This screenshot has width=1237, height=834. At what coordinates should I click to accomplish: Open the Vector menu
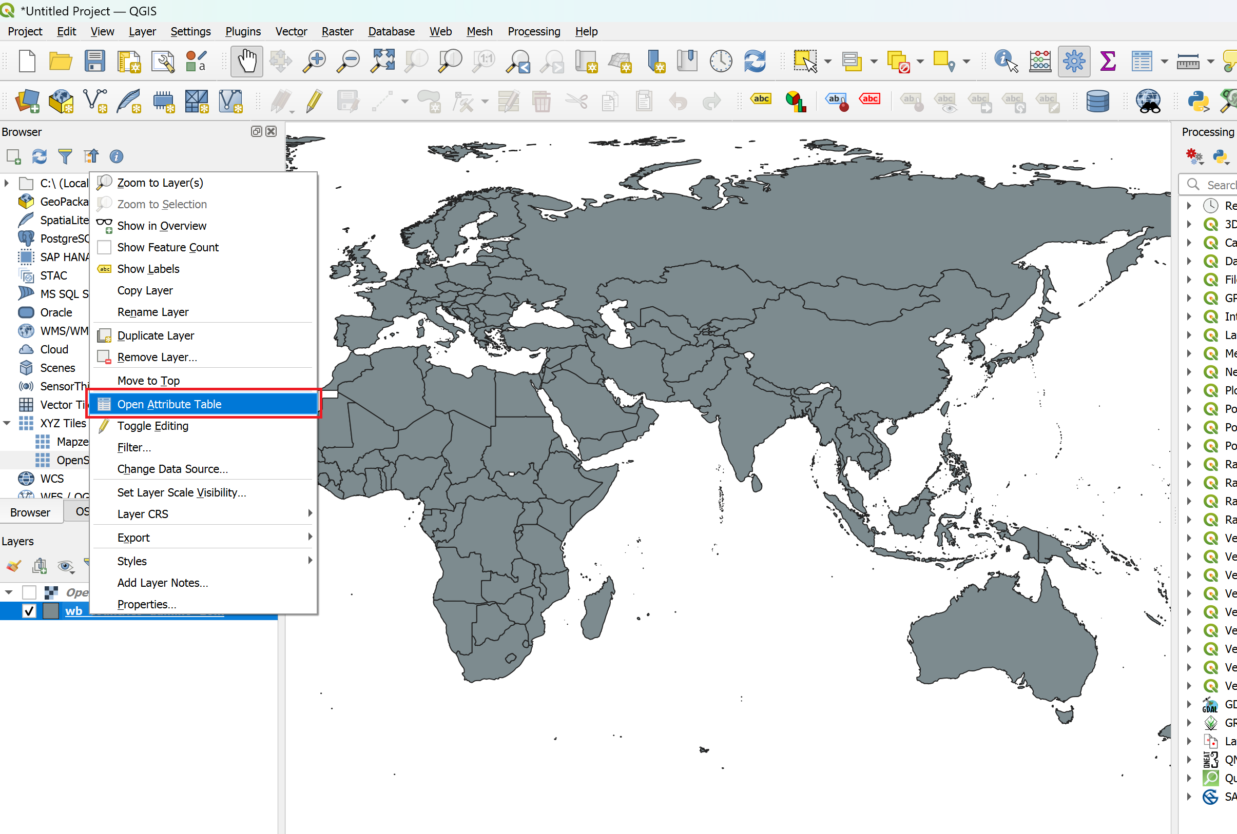291,31
